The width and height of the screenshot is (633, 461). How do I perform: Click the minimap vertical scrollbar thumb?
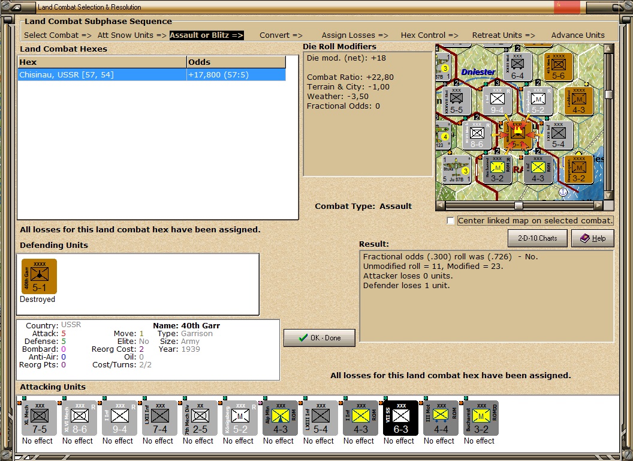[x=609, y=94]
